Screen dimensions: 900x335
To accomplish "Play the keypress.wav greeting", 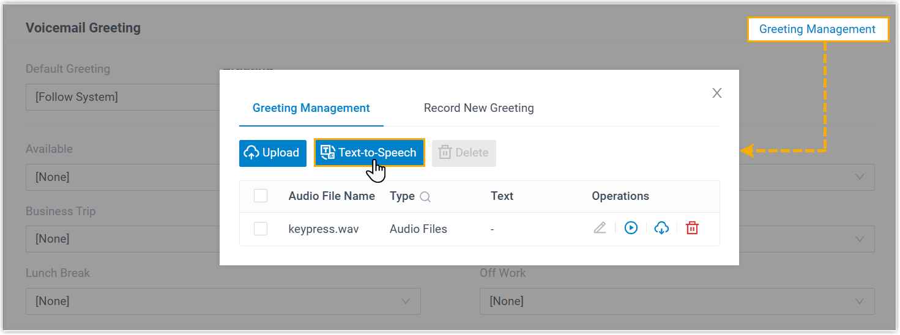I will tap(631, 228).
